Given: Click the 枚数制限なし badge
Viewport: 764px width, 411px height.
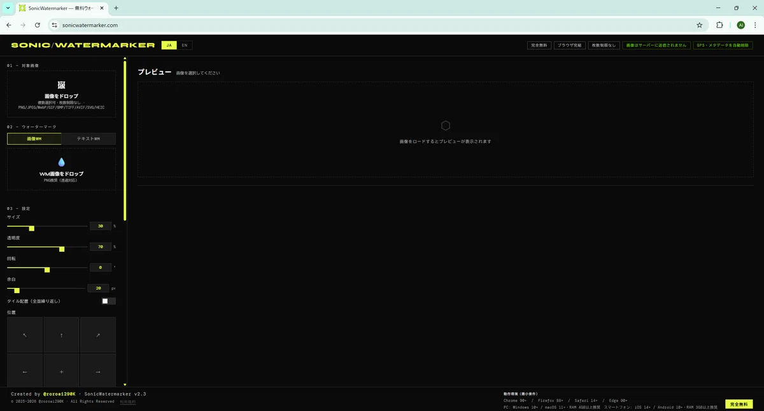Looking at the screenshot, I should [604, 45].
